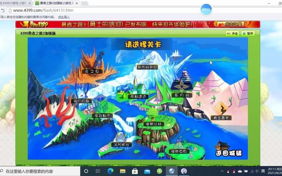Select the 黄金噩梦 pyramid level
This screenshot has height=176, width=282.
click(221, 118)
